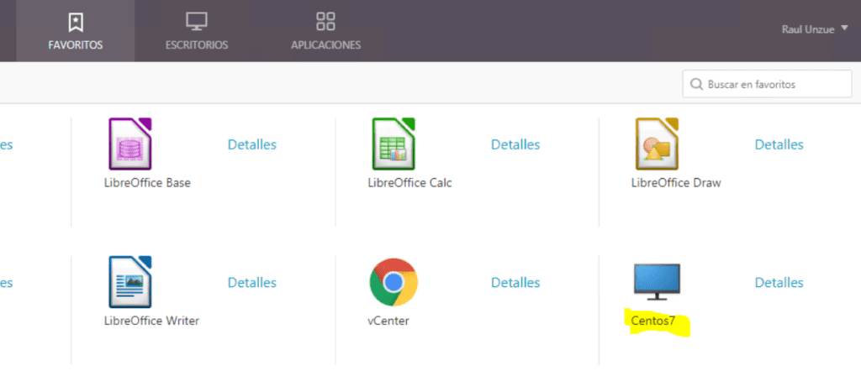Click the LibreOffice Calc label

pos(409,183)
